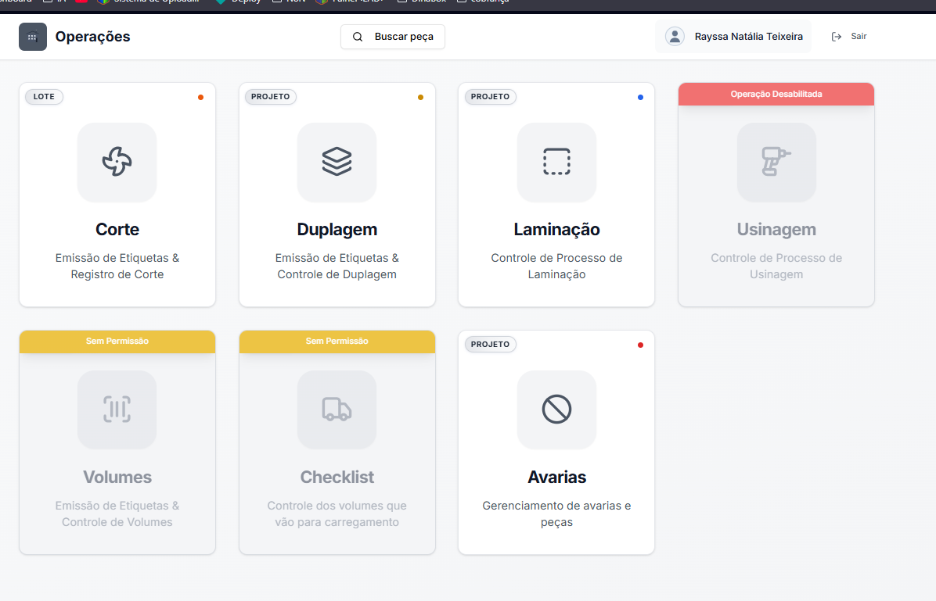
Task: Click the user avatar icon
Action: (x=674, y=37)
